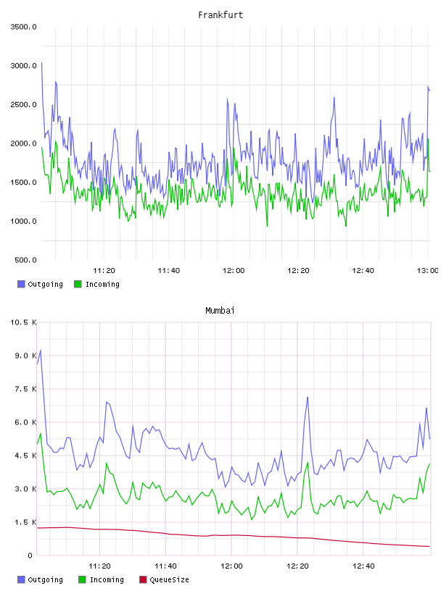Click the blue Outgoing swatch in Mumbai legend

[x=21, y=579]
